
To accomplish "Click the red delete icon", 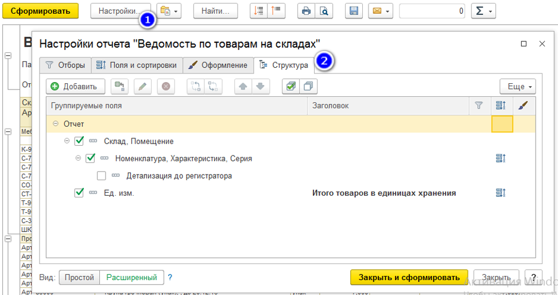I will tap(166, 87).
